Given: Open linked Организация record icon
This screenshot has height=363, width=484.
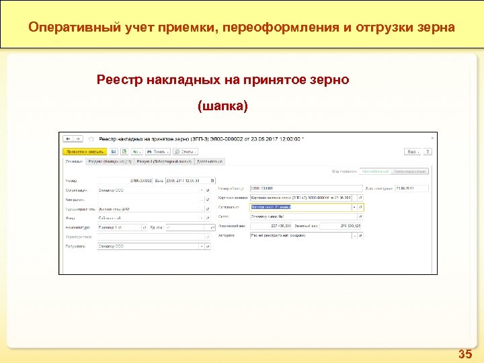Looking at the screenshot, I should pos(208,190).
